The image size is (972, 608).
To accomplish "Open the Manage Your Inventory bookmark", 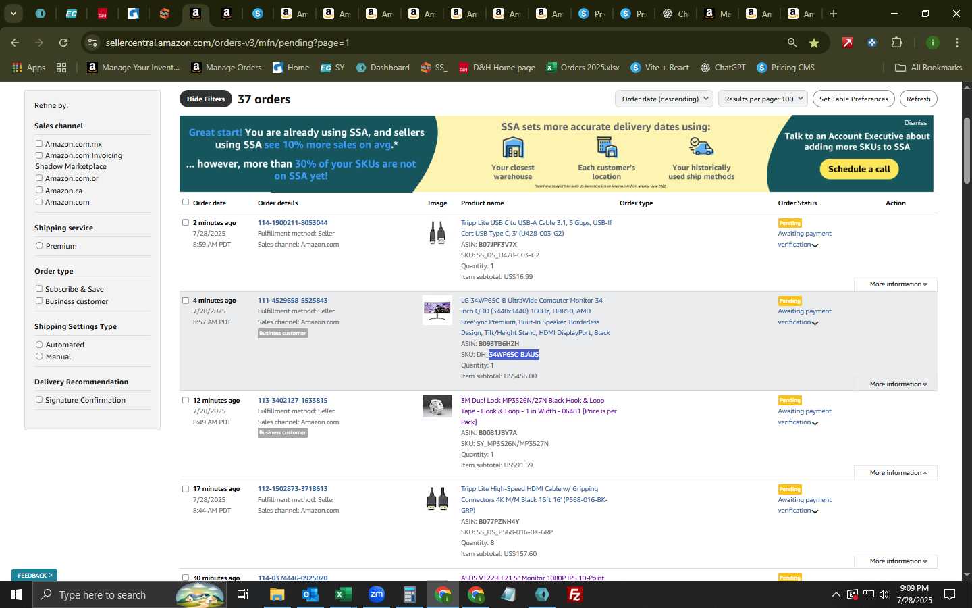I will pyautogui.click(x=134, y=68).
